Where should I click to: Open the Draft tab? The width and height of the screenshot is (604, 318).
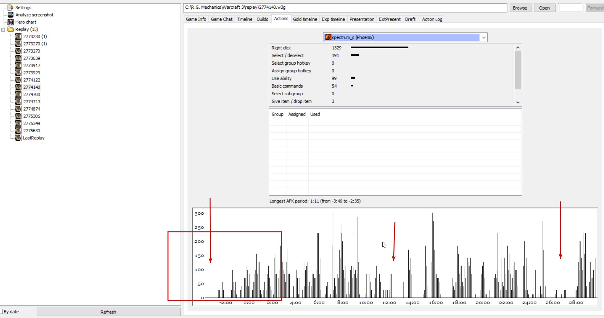click(x=410, y=19)
